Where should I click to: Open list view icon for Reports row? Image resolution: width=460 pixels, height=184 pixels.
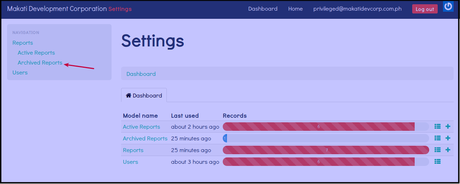[437, 150]
